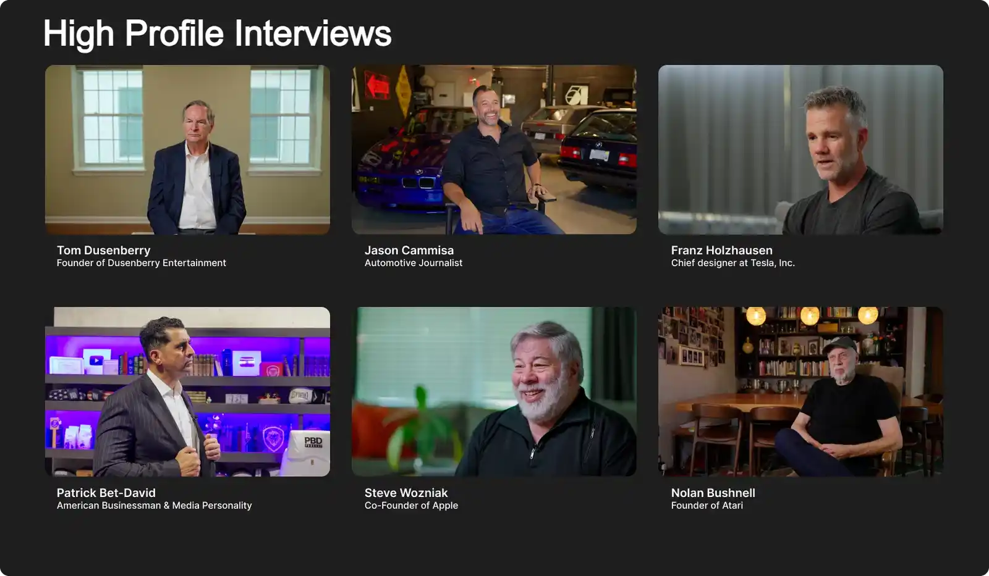Click the Tom Dusenberry name title
The height and width of the screenshot is (576, 989).
pyautogui.click(x=103, y=250)
